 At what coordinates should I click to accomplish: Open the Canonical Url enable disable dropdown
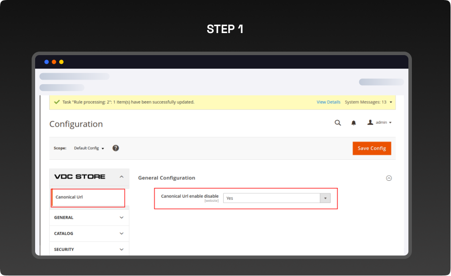click(x=276, y=198)
